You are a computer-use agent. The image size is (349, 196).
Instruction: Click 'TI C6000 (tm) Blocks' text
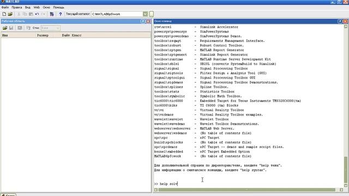pos(219,105)
